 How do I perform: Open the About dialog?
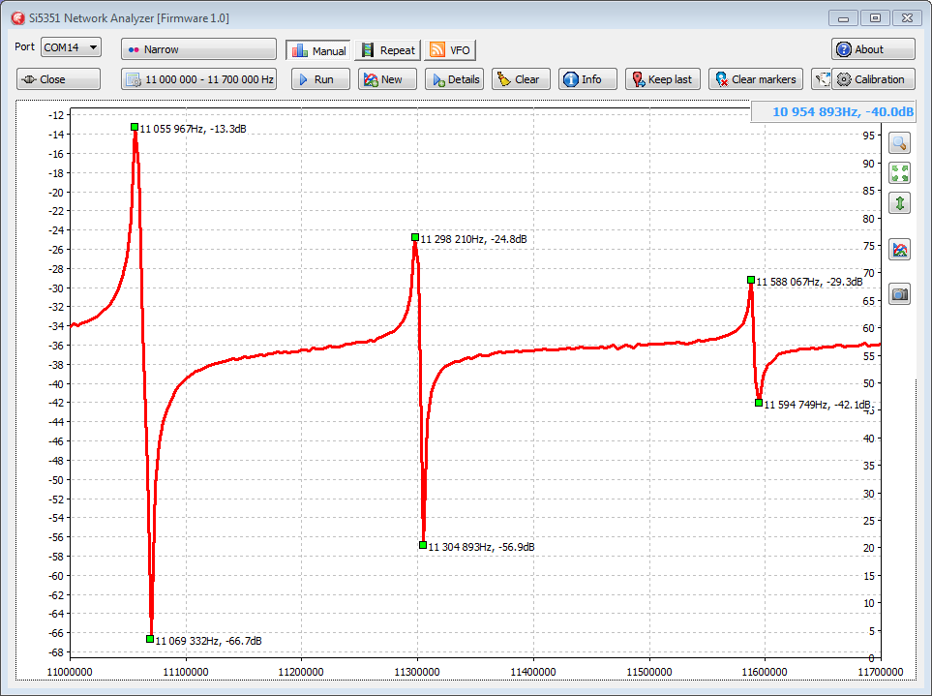[872, 49]
